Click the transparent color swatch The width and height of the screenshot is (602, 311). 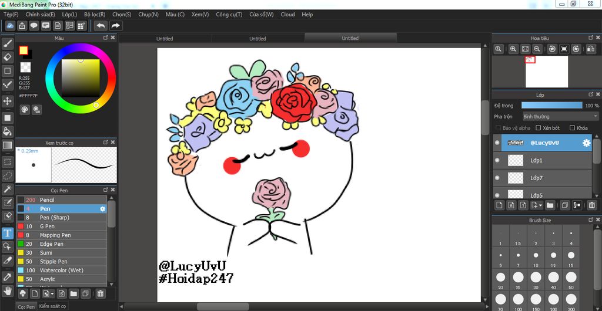click(x=25, y=67)
